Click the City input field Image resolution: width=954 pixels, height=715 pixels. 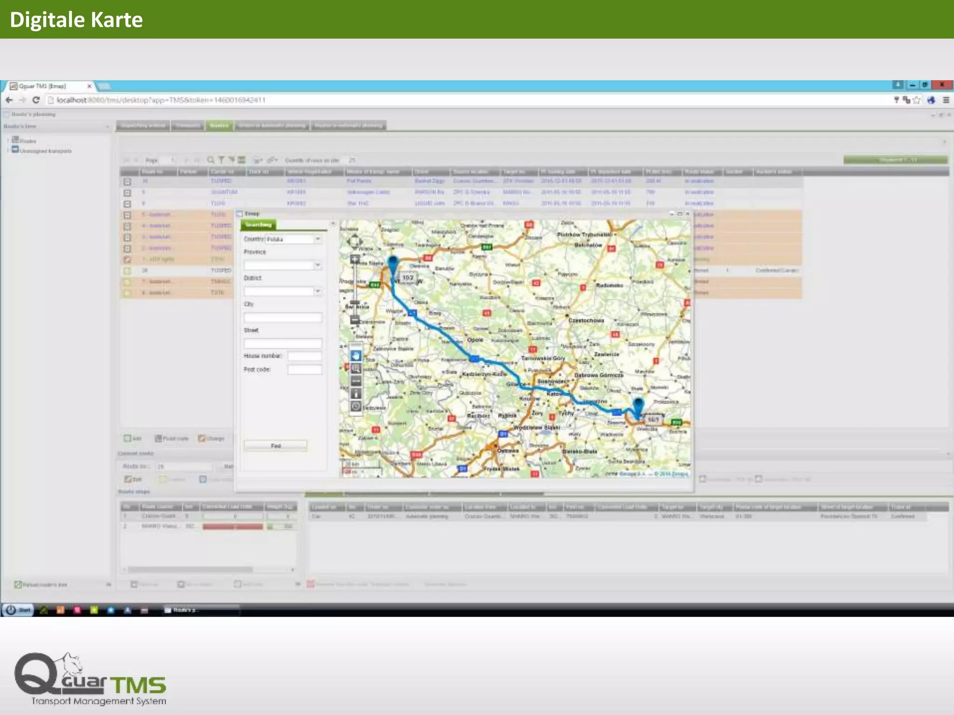283,317
